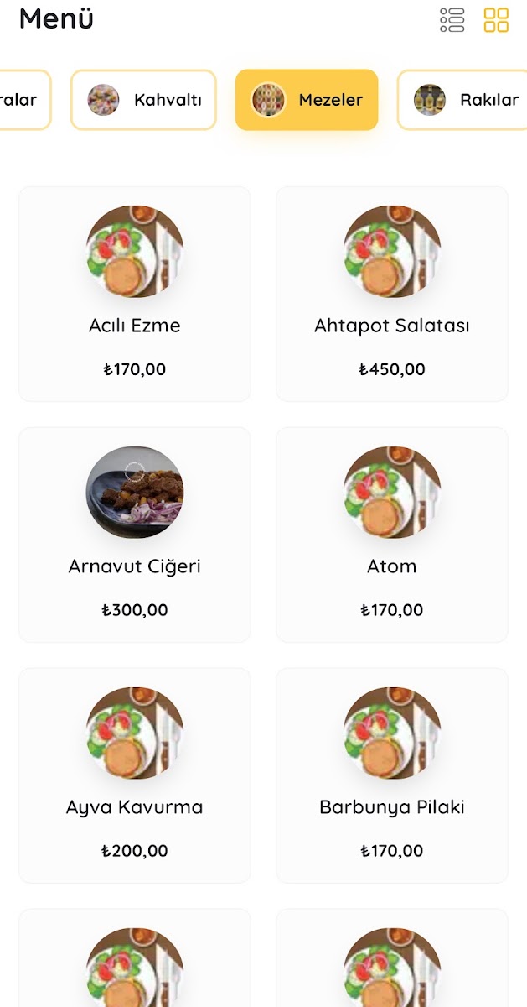Click the Rakılar bottles icon
527x1007 pixels.
pyautogui.click(x=430, y=100)
